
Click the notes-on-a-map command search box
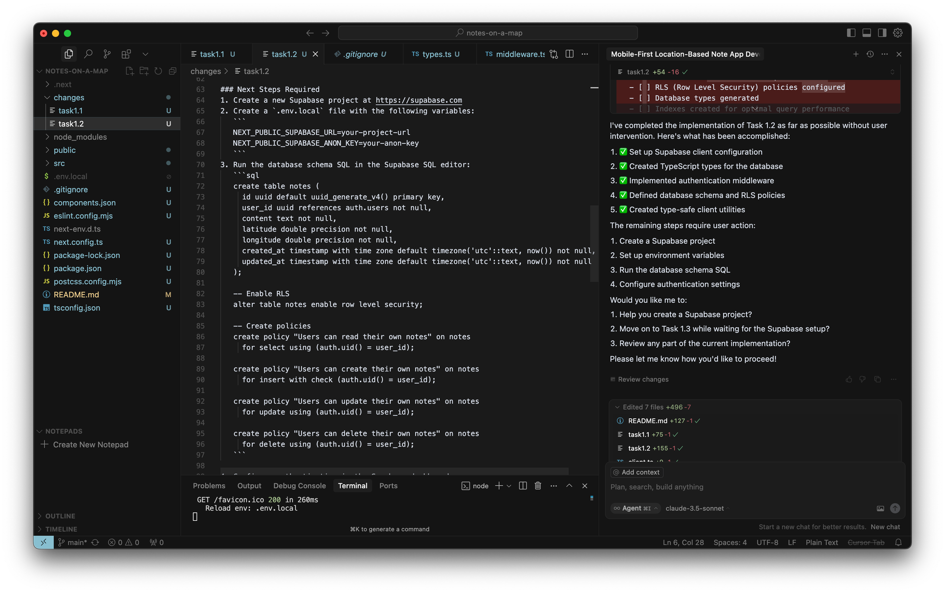click(488, 33)
